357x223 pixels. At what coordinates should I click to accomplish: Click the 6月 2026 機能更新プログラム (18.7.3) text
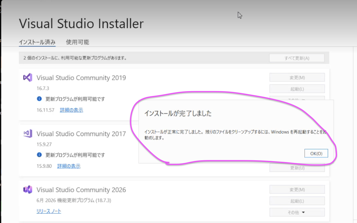point(74,200)
